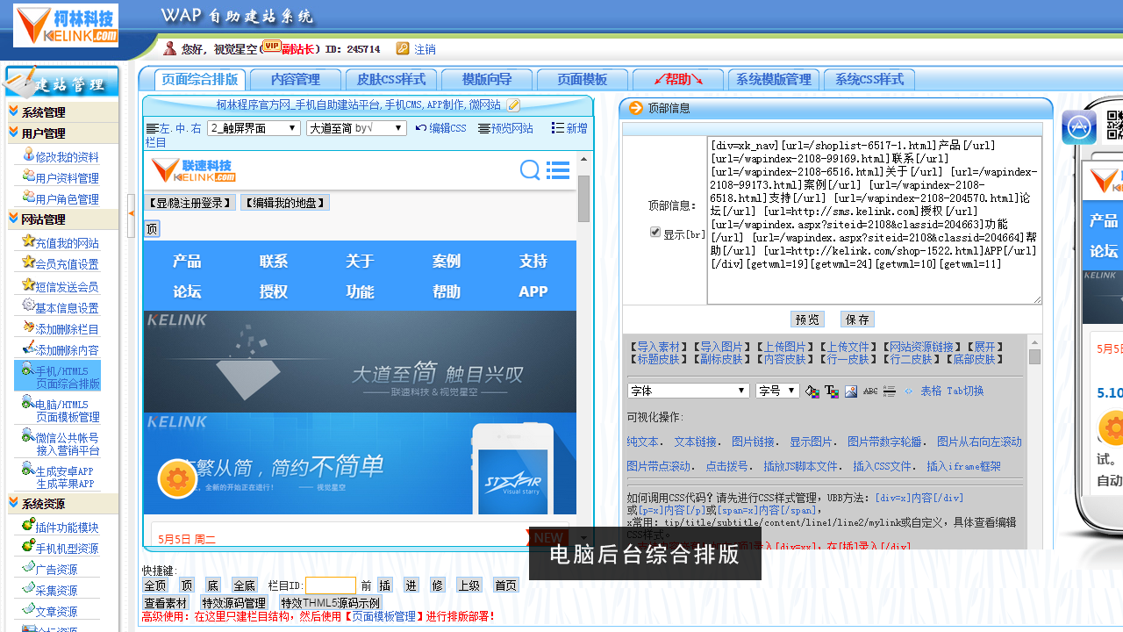Viewport: 1123px width, 632px height.
Task: Open 修改我的资料 in the sidebar
Action: pos(67,157)
